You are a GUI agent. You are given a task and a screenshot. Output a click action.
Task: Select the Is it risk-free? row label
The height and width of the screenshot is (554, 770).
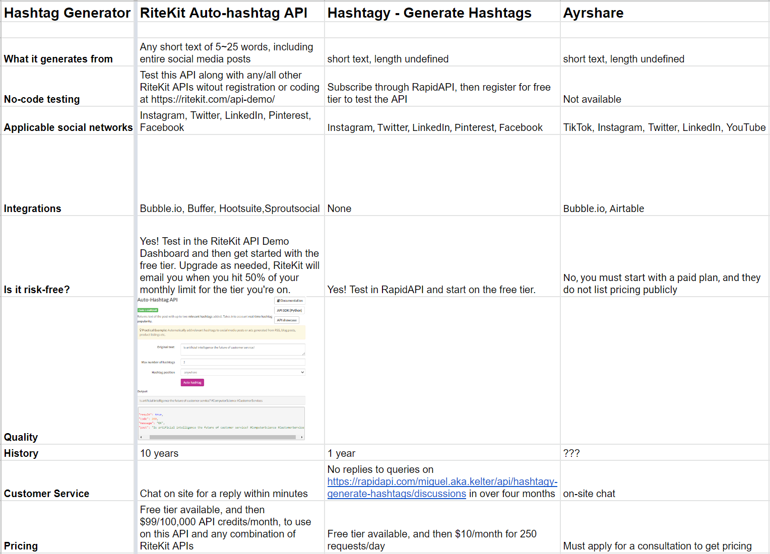(x=67, y=256)
